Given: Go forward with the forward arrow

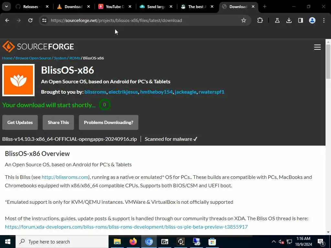Looking at the screenshot, I should click(x=19, y=20).
